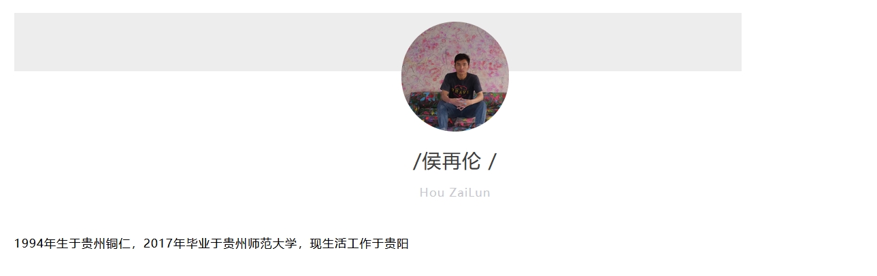Image resolution: width=877 pixels, height=276 pixels.
Task: Click the text 1994年生于贵州铜仁
Action: pyautogui.click(x=71, y=244)
